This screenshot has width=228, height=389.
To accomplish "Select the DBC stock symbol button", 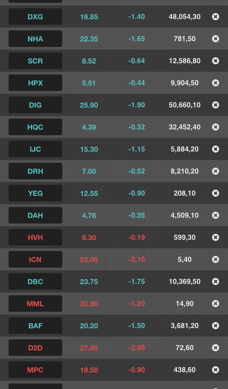I will (x=35, y=282).
